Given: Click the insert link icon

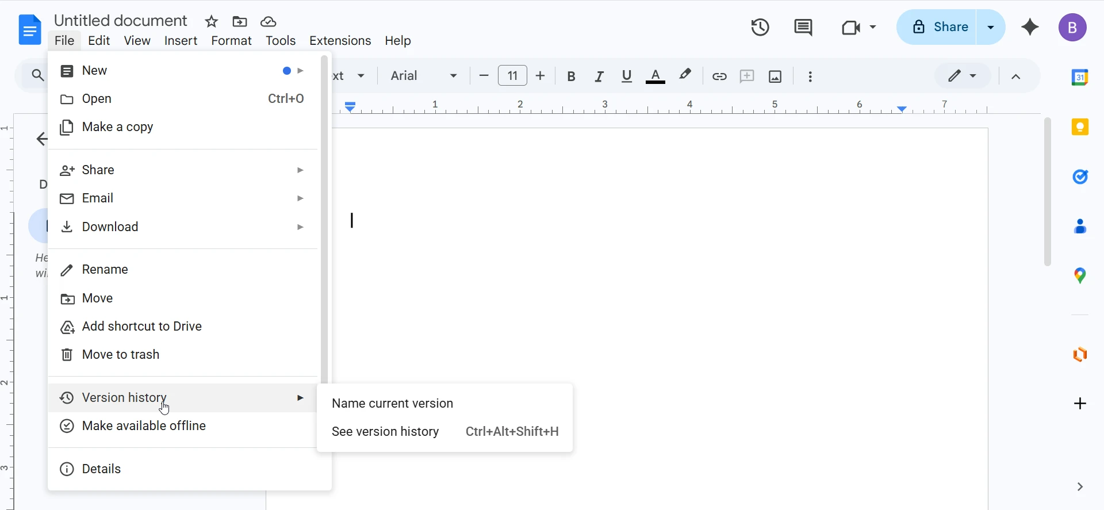Looking at the screenshot, I should 719,76.
